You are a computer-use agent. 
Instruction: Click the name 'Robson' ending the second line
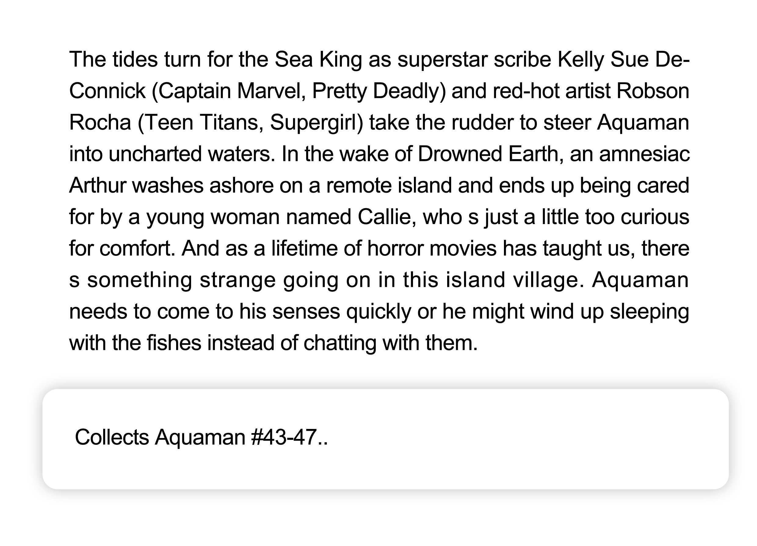tap(653, 91)
